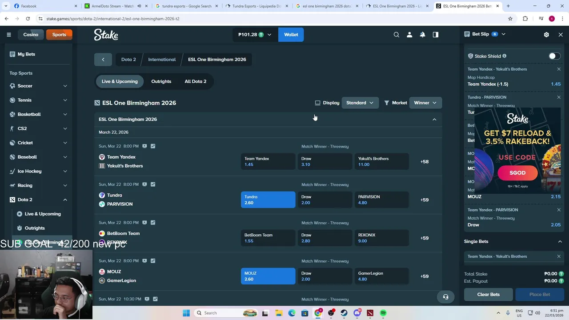Click the Clear Bets button
This screenshot has width=569, height=320.
click(x=489, y=294)
